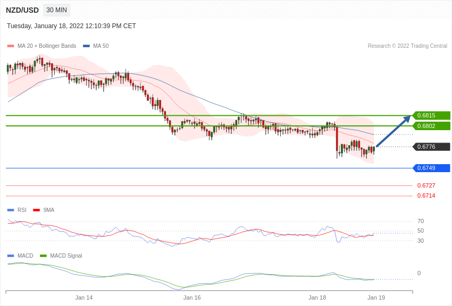Click the MA 50 blue legend swatch
This screenshot has height=306, width=452.
[86, 46]
